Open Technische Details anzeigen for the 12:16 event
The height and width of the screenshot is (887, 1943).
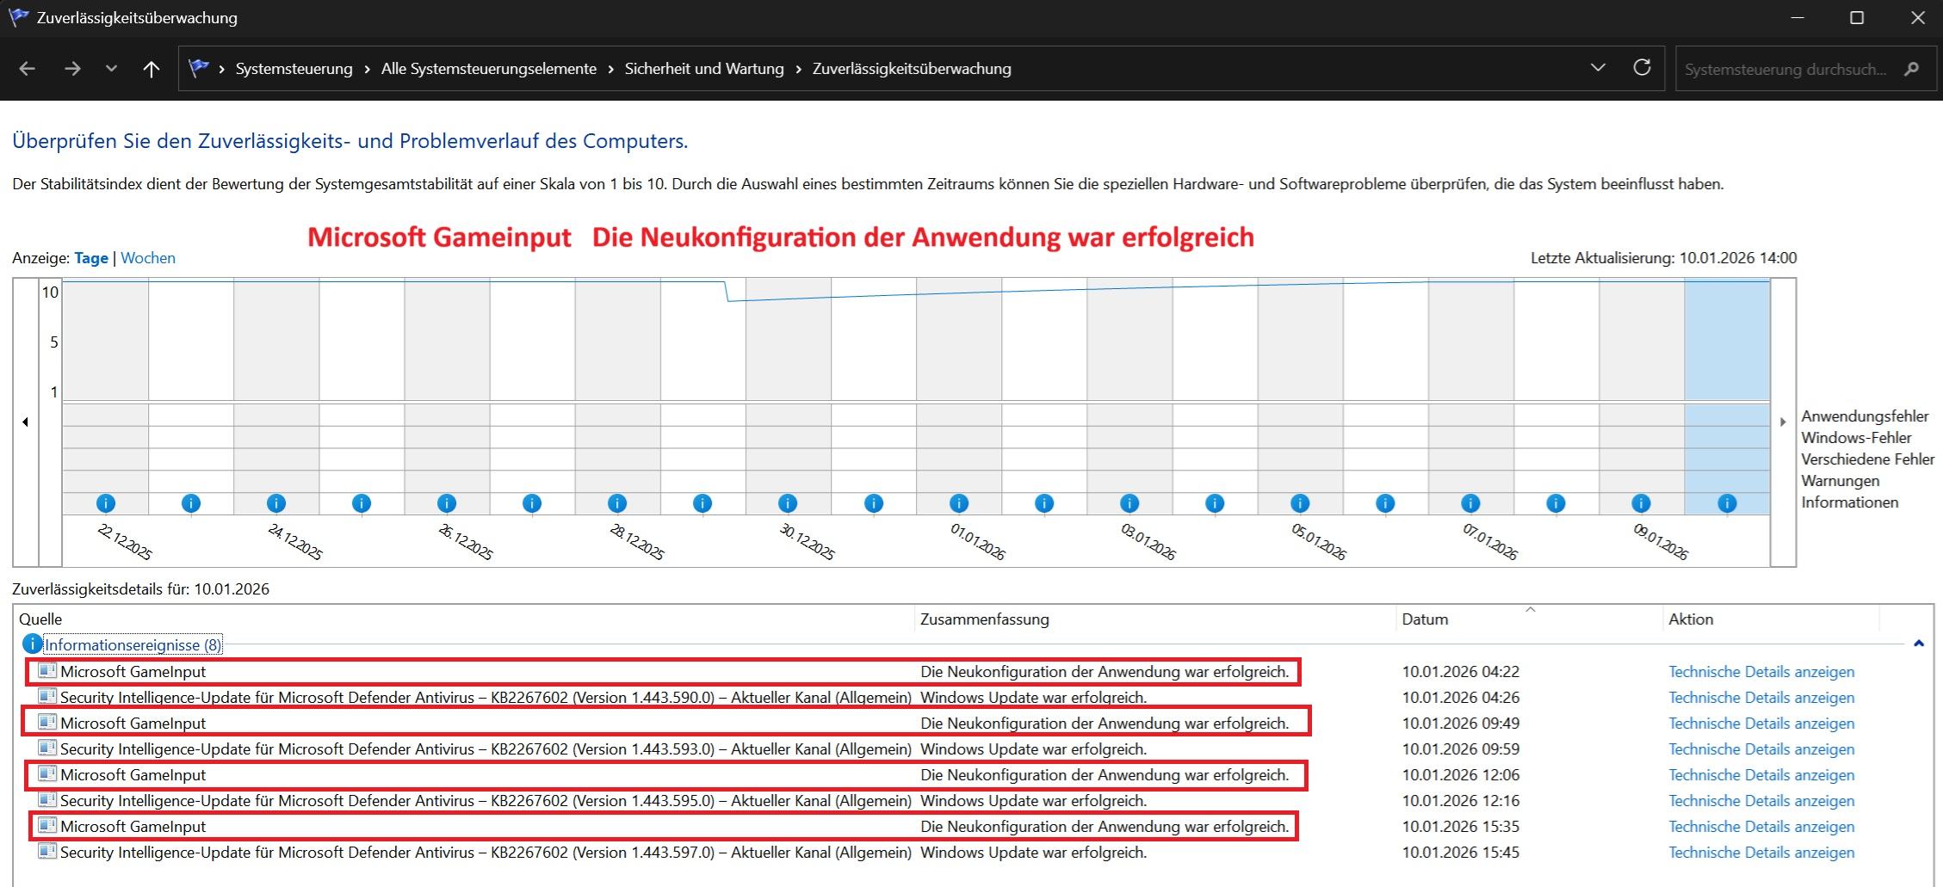click(x=1761, y=801)
